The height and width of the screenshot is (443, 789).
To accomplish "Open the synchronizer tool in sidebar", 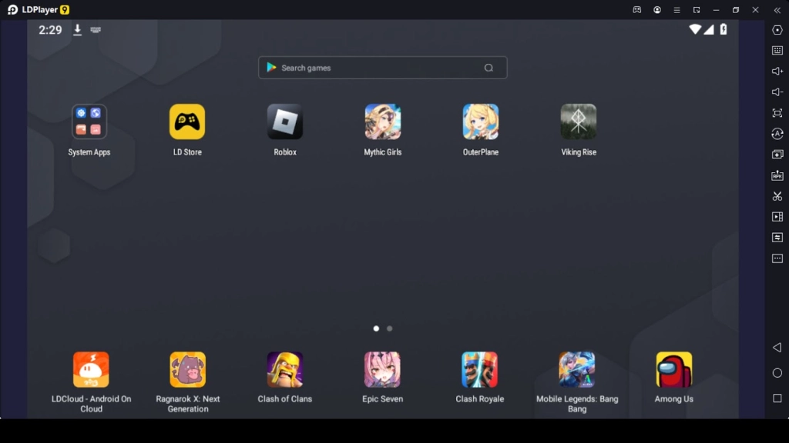I will click(777, 134).
